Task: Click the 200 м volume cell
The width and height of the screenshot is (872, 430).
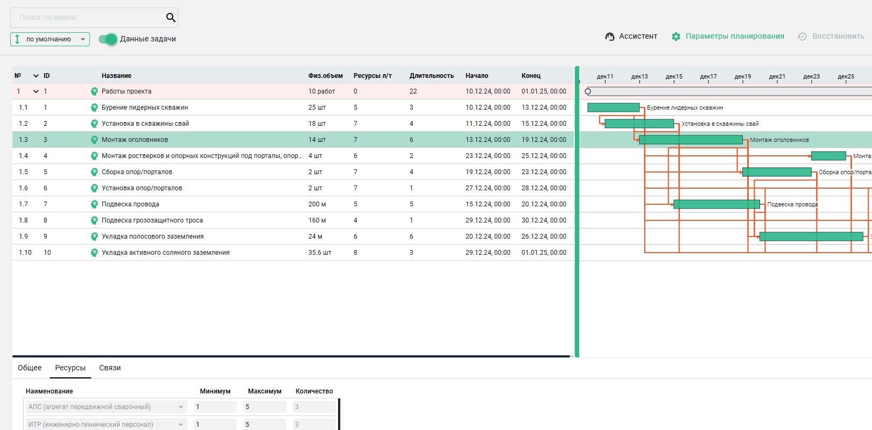Action: coord(317,204)
